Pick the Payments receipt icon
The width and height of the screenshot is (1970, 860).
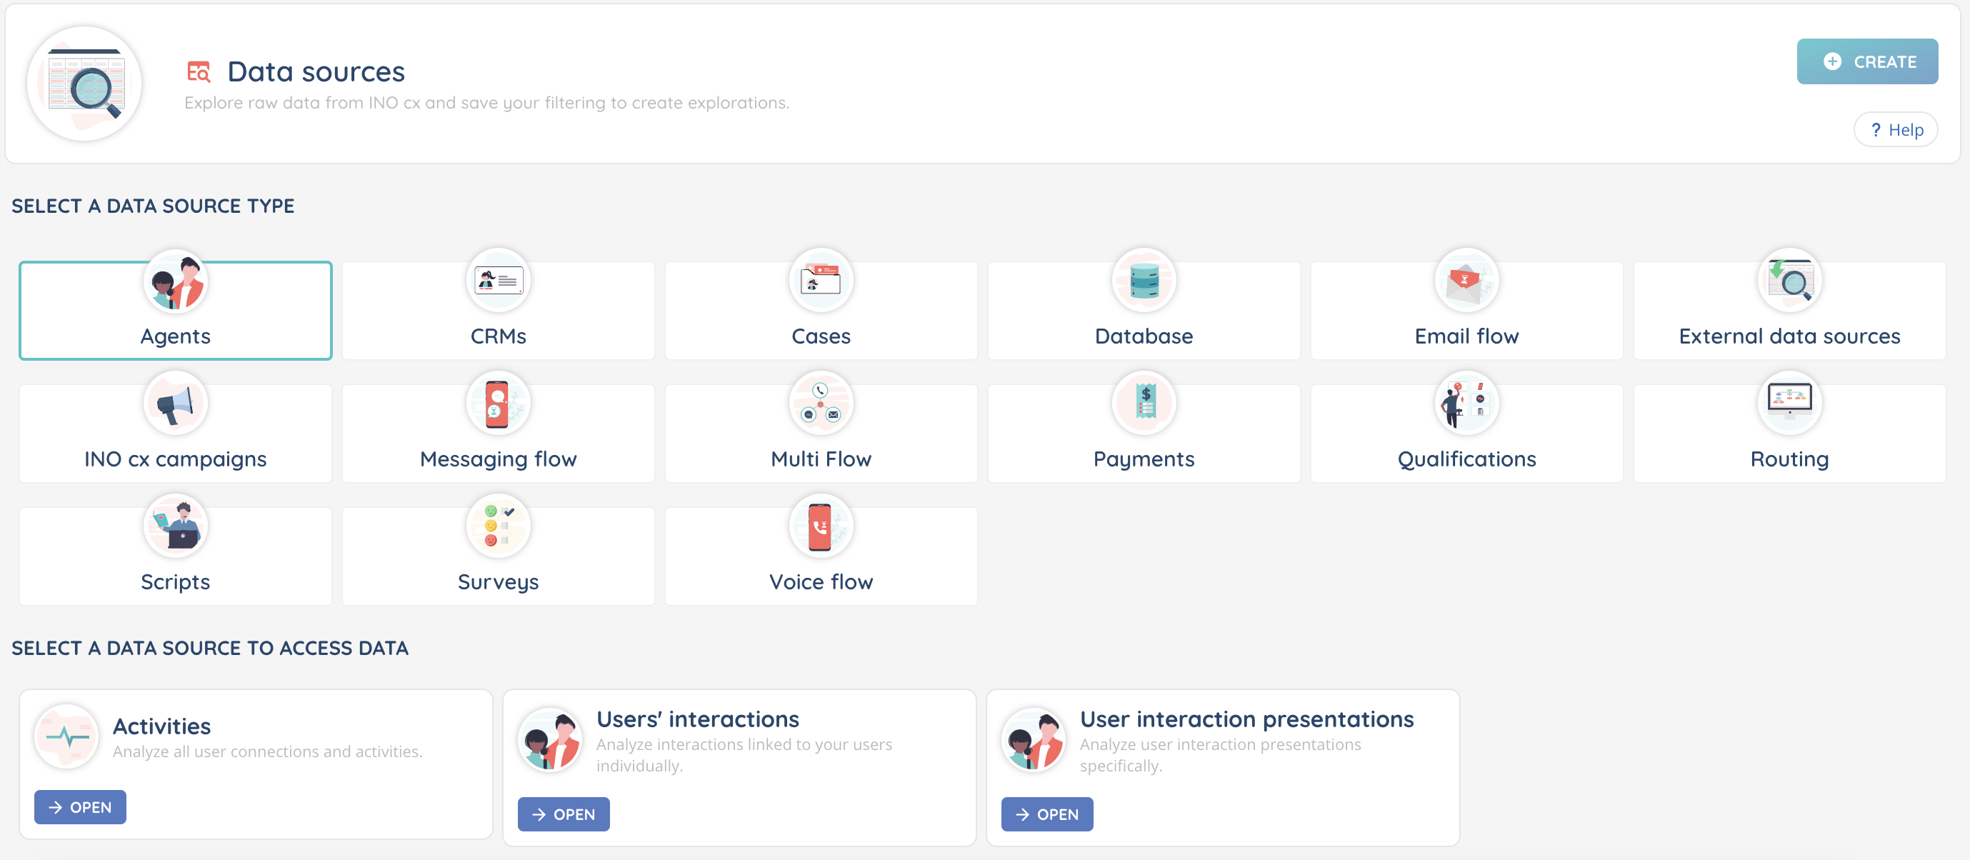1144,403
